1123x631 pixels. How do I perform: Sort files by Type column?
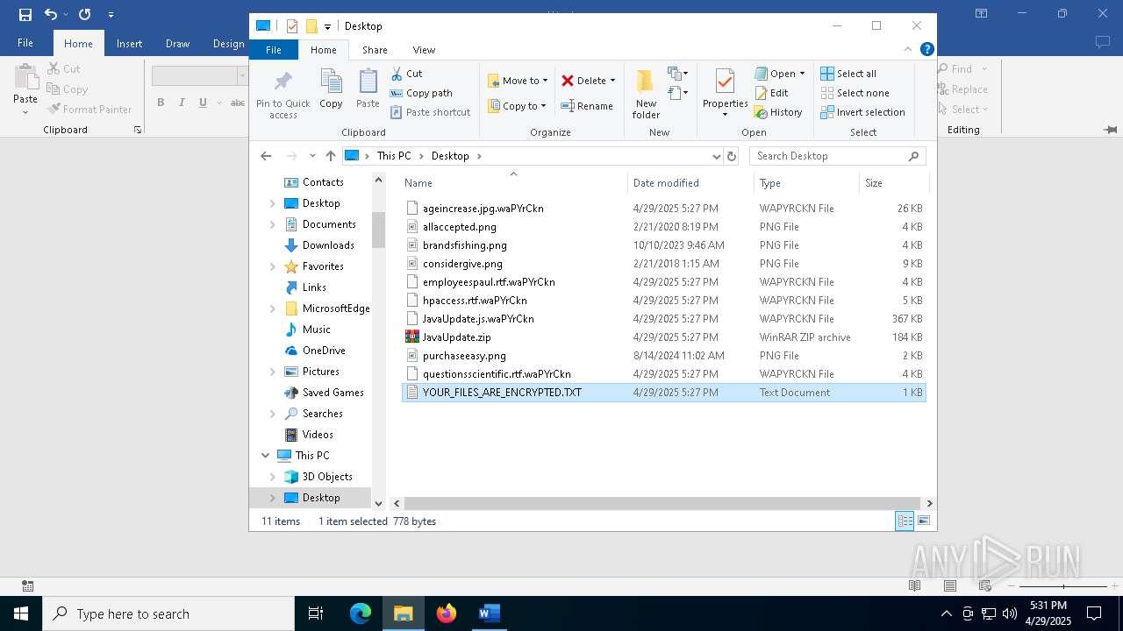[806, 182]
